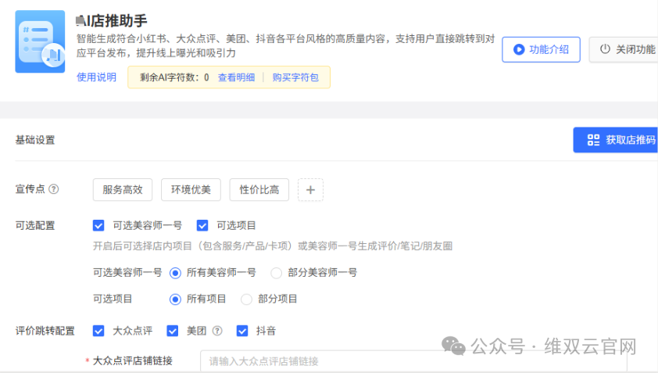Select 所有美容师一号 radio option
658x373 pixels.
tap(175, 273)
